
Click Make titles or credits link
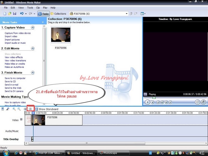pos(15,64)
